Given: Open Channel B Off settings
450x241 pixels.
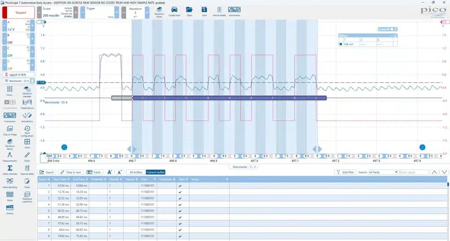Looking at the screenshot, I should point(18,39).
